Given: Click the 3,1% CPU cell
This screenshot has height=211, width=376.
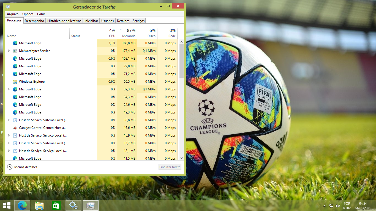Looking at the screenshot, I should (x=107, y=43).
